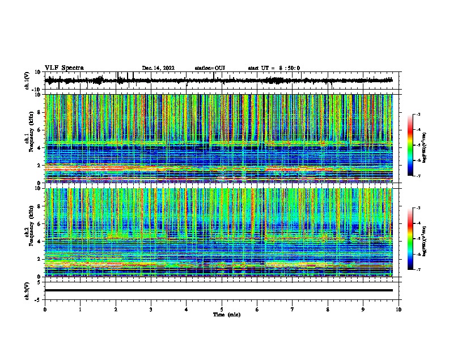Click inside the ch.1 frequency spectrogram
449x347 pixels.
(219, 138)
